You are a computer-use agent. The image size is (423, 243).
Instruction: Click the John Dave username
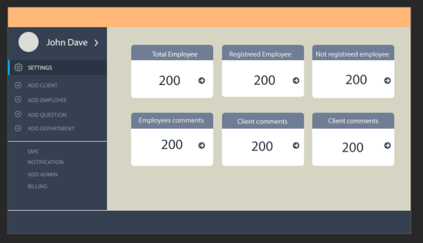click(x=66, y=43)
